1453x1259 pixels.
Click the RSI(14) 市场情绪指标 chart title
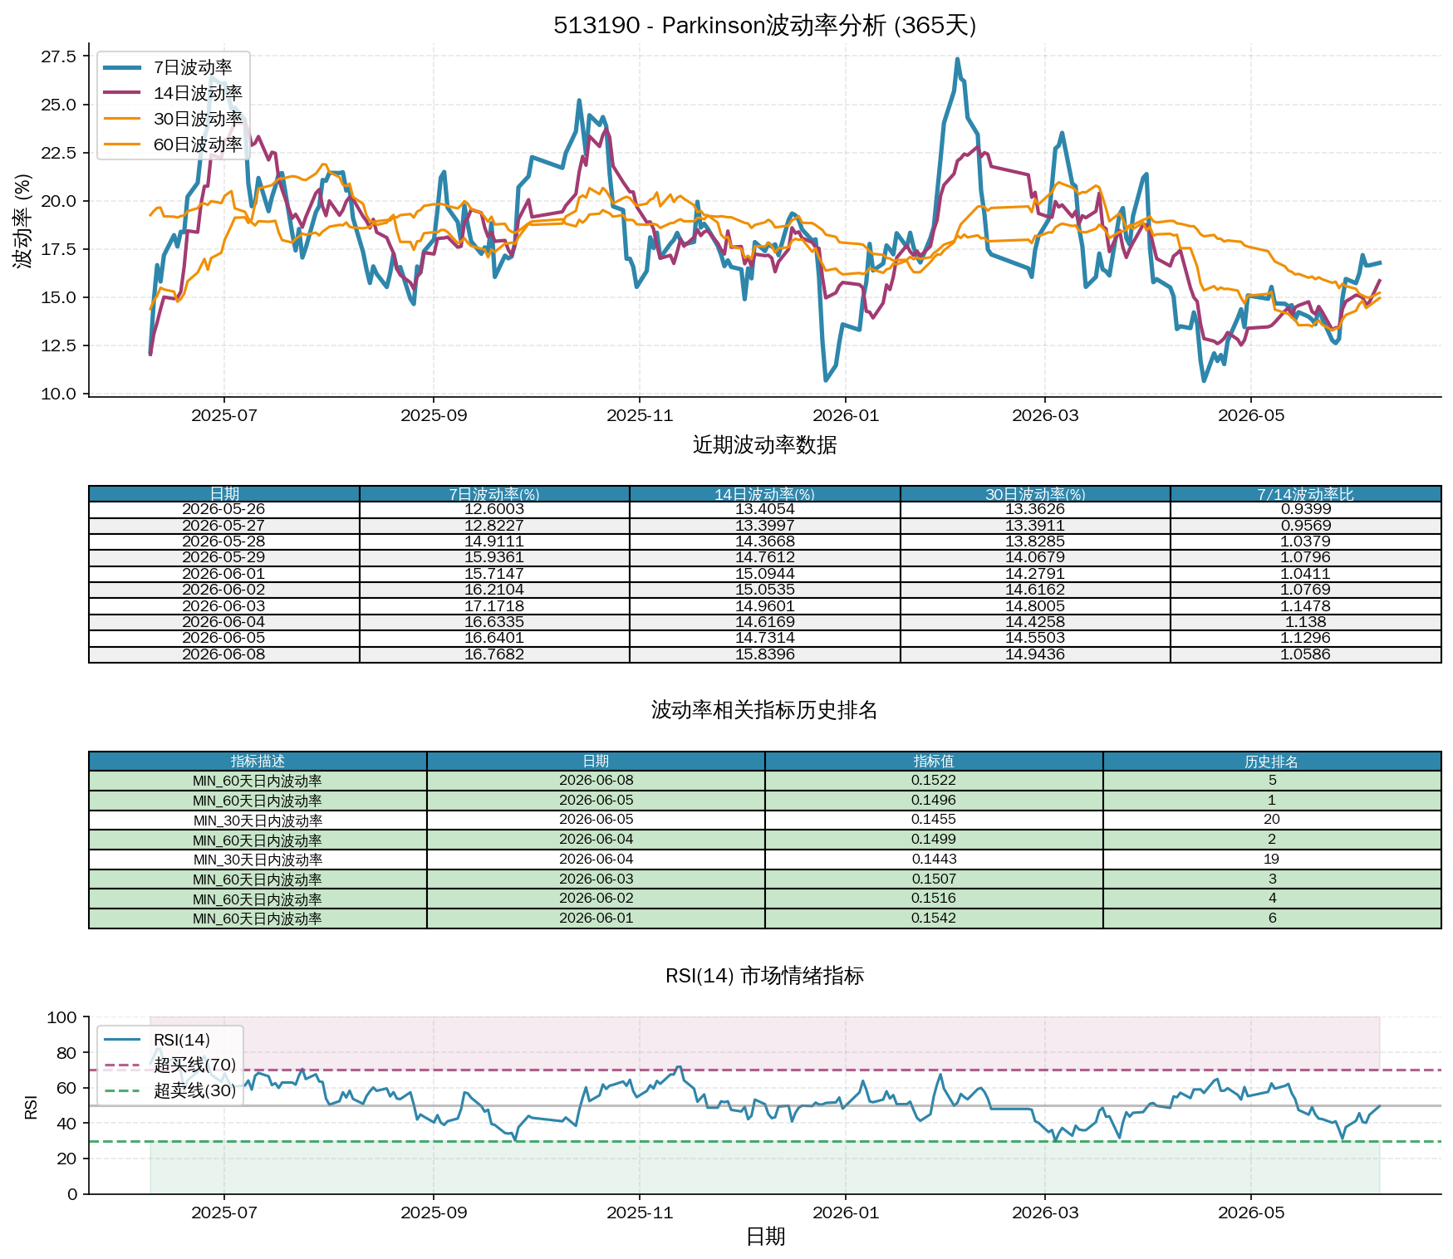(x=765, y=976)
